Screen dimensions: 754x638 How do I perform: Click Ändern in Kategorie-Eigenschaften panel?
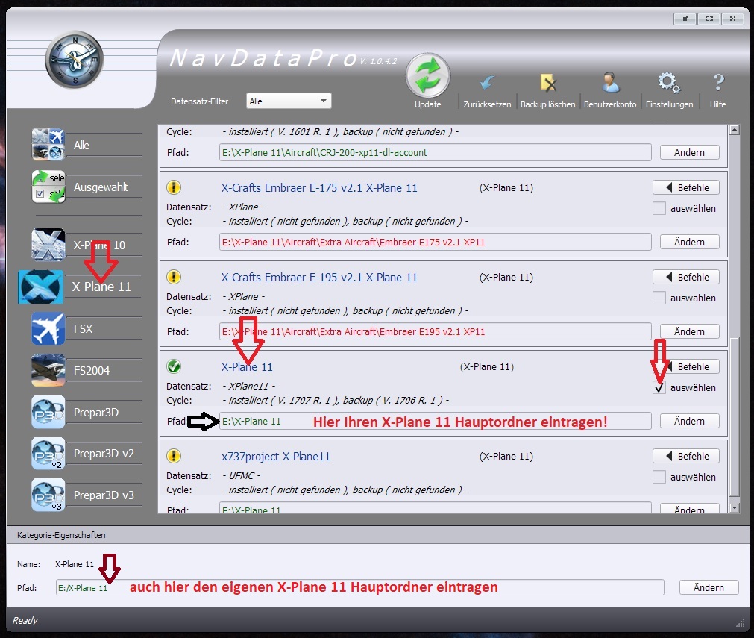(709, 587)
